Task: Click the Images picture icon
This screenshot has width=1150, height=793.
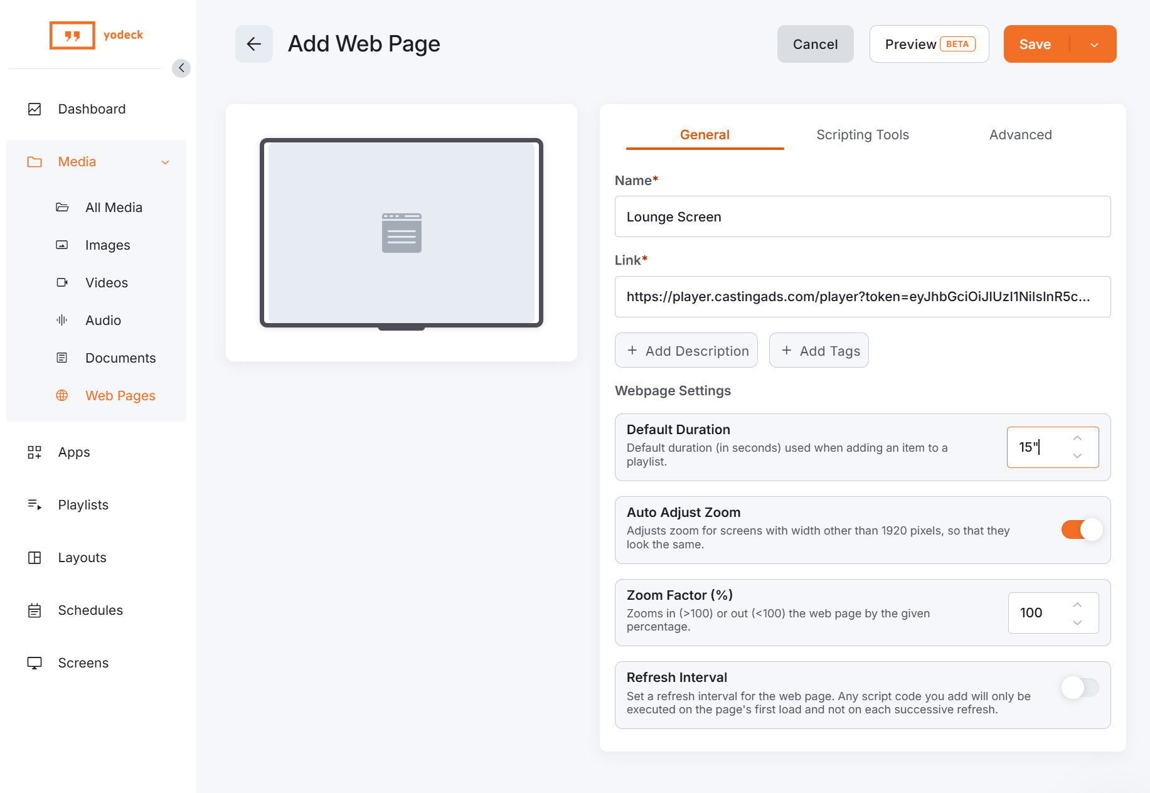Action: tap(62, 245)
